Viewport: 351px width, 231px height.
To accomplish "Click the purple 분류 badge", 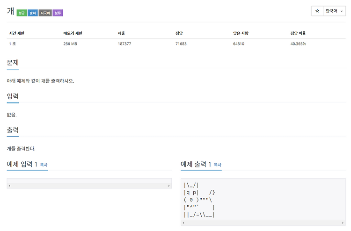I will point(58,13).
